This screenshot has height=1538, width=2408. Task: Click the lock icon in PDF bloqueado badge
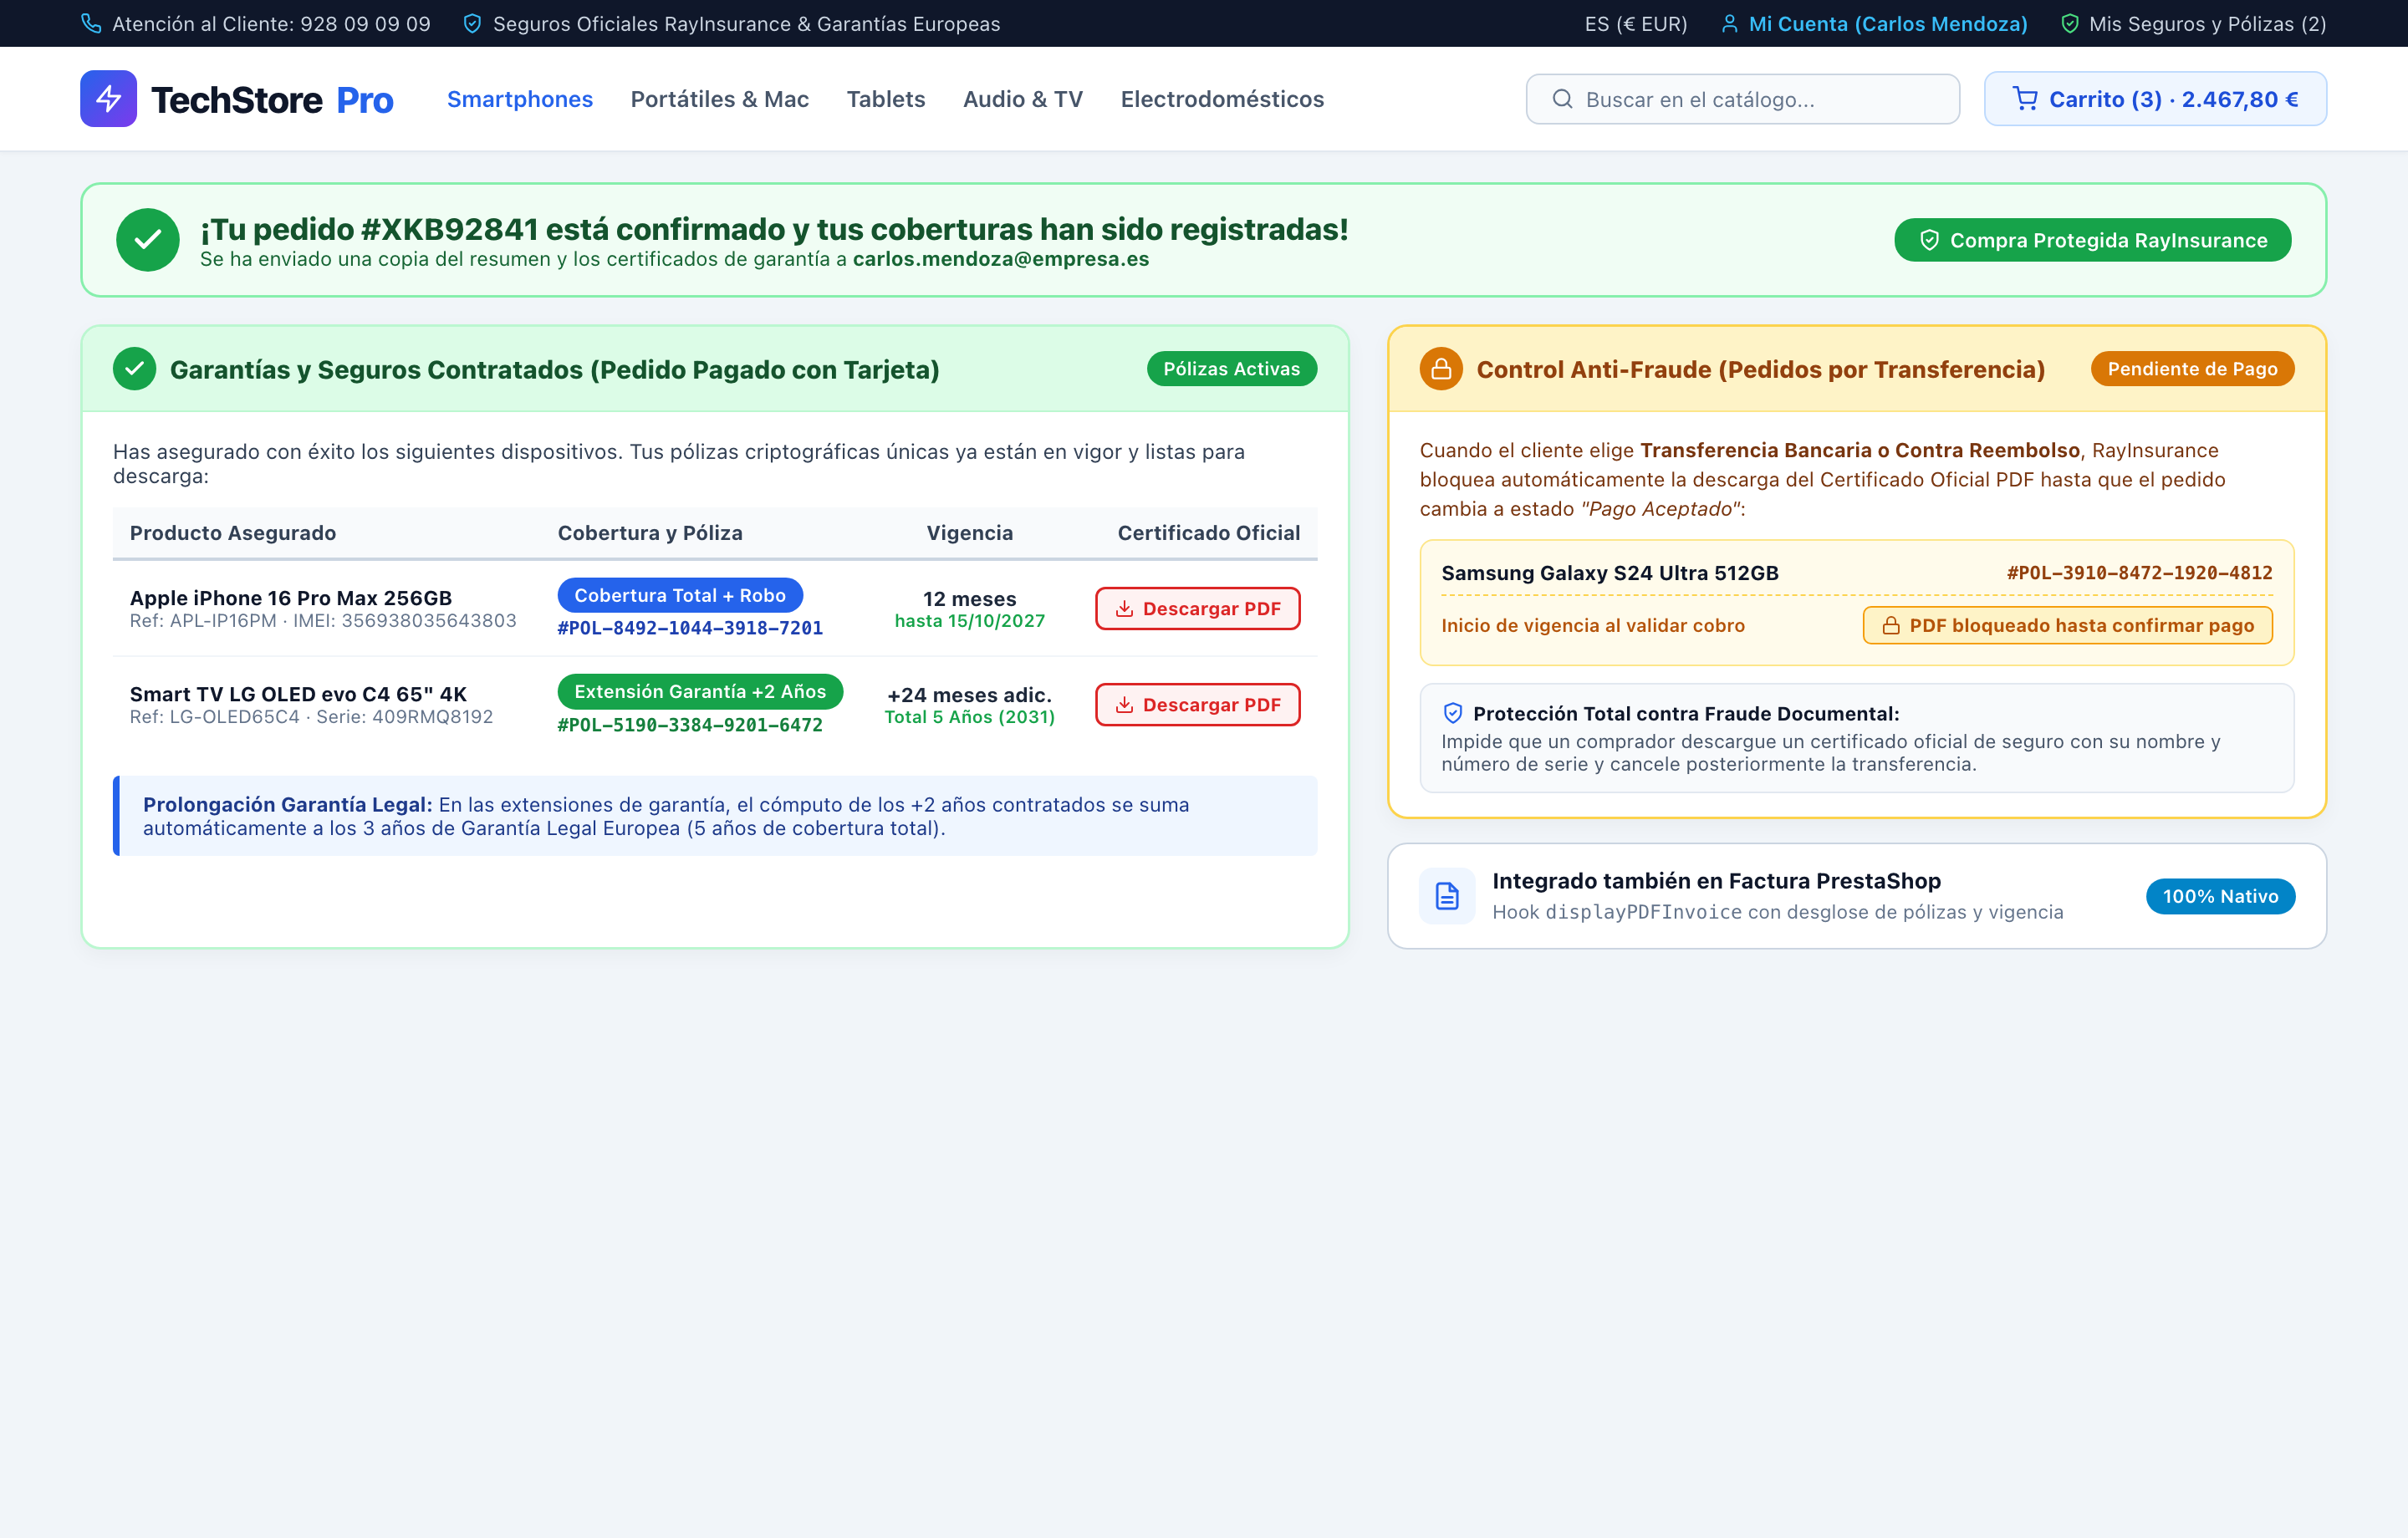point(1891,625)
